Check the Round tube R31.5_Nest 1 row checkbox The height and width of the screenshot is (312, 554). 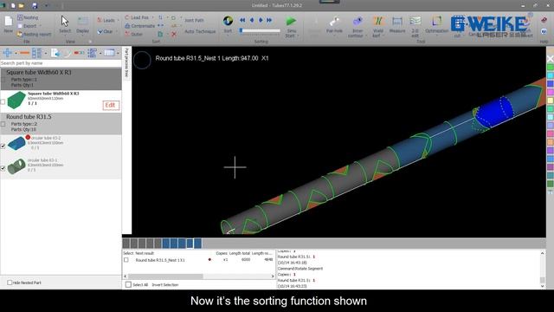pos(126,260)
